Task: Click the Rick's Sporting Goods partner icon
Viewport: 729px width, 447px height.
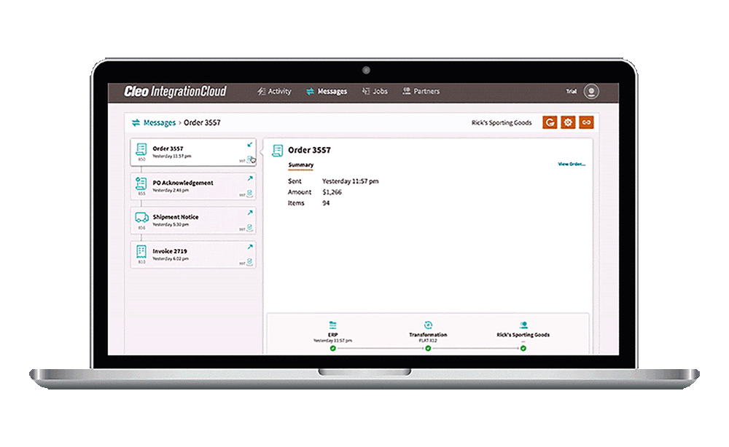Action: coord(523,325)
